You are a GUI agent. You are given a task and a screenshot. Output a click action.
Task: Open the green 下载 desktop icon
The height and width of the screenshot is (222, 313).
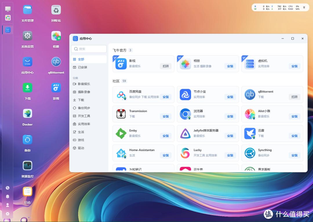click(x=27, y=88)
